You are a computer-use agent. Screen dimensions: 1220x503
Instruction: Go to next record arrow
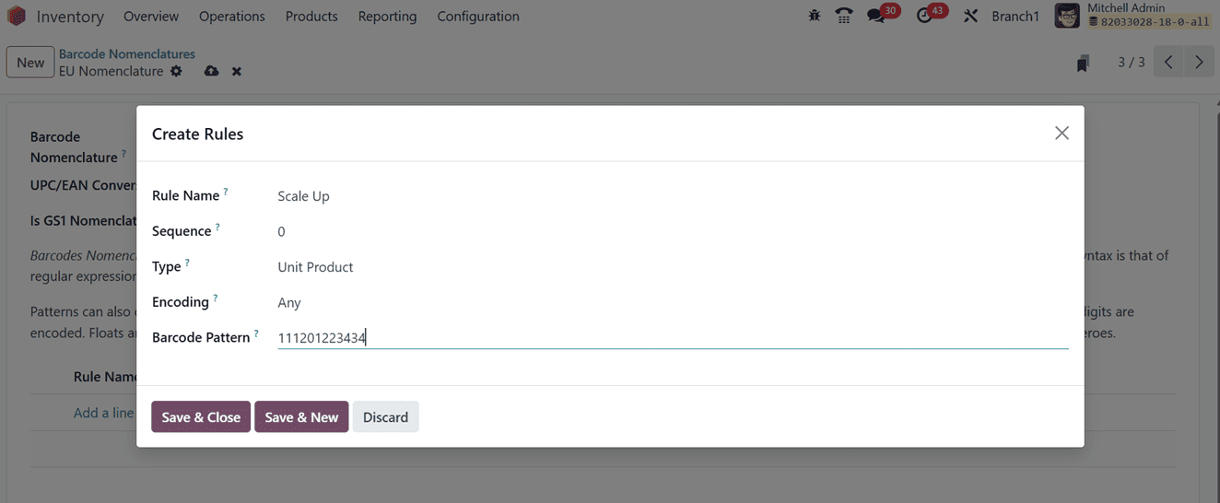(x=1199, y=62)
